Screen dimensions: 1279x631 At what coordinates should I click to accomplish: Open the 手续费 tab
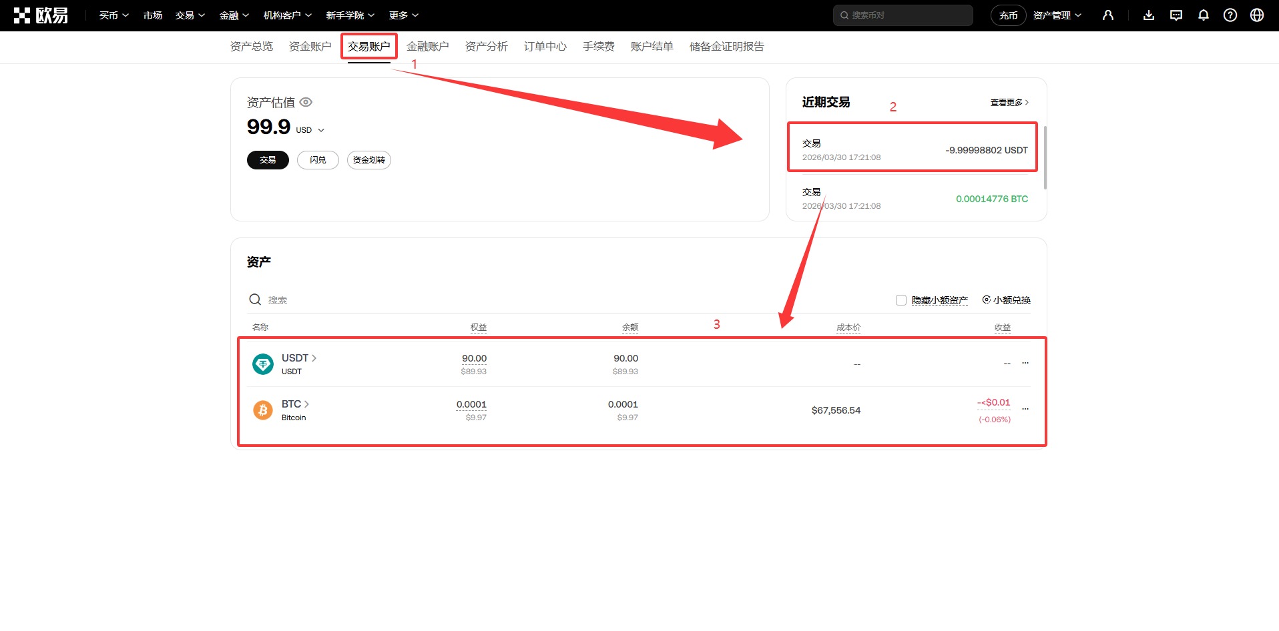click(599, 47)
